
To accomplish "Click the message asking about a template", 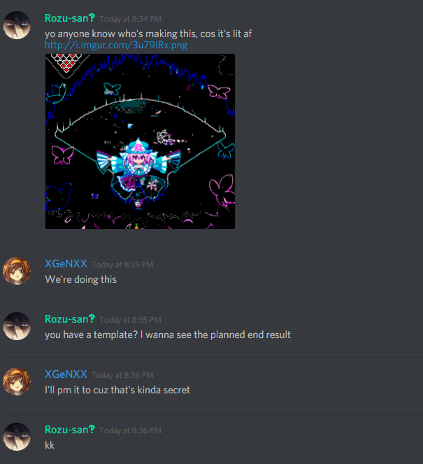I will click(x=168, y=335).
